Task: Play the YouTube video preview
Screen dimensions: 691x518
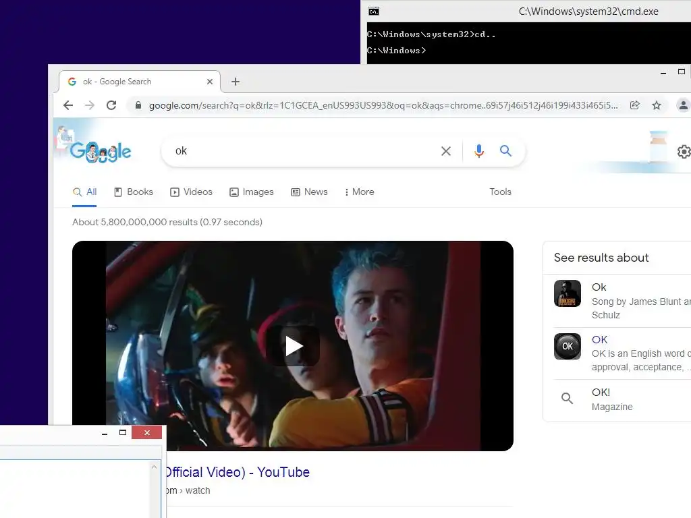Action: pyautogui.click(x=293, y=346)
